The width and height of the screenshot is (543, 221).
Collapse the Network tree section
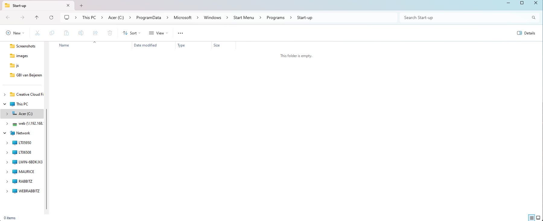click(5, 133)
